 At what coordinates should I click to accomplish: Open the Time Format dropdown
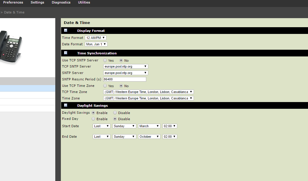[x=96, y=38]
